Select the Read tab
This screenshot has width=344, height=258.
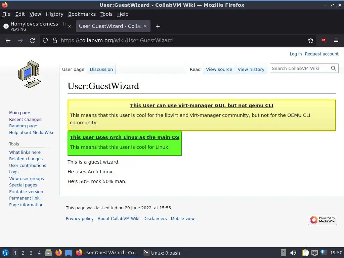(195, 69)
